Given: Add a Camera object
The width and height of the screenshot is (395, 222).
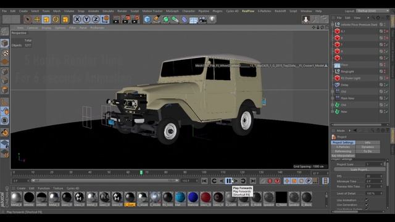Looking at the screenshot, I should 203,19.
